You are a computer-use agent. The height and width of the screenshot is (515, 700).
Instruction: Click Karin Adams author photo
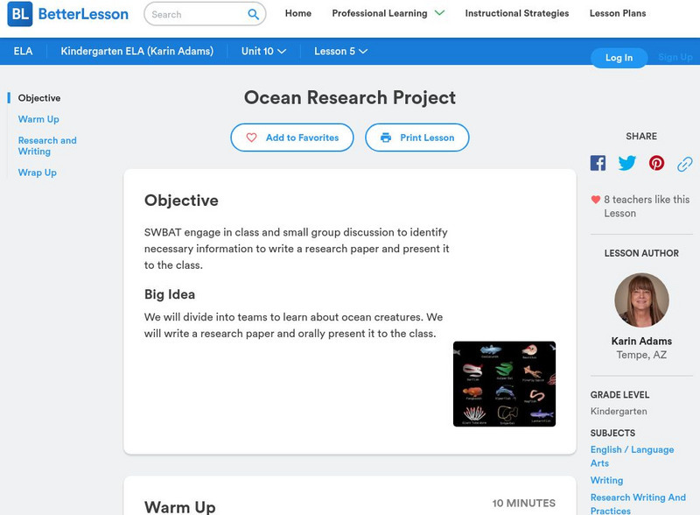tap(641, 300)
